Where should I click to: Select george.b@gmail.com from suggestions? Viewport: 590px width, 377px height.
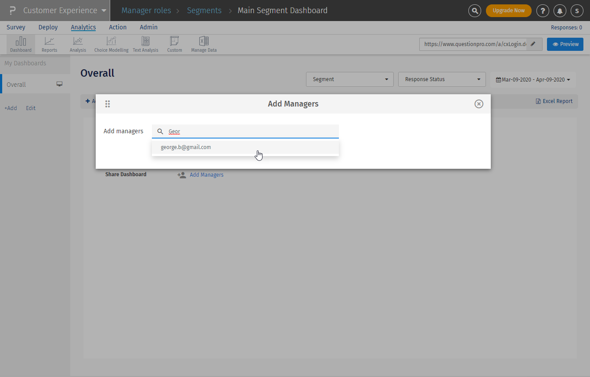point(186,147)
